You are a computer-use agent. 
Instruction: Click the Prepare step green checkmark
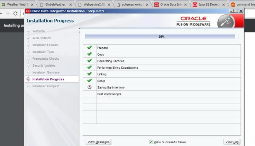pos(89,48)
